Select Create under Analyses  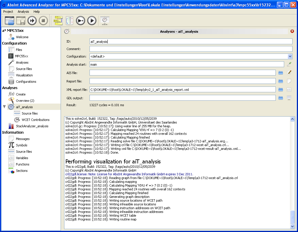[21, 94]
